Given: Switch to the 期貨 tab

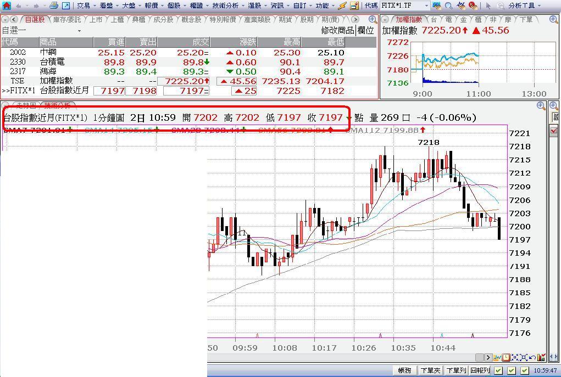Looking at the screenshot, I should point(286,20).
